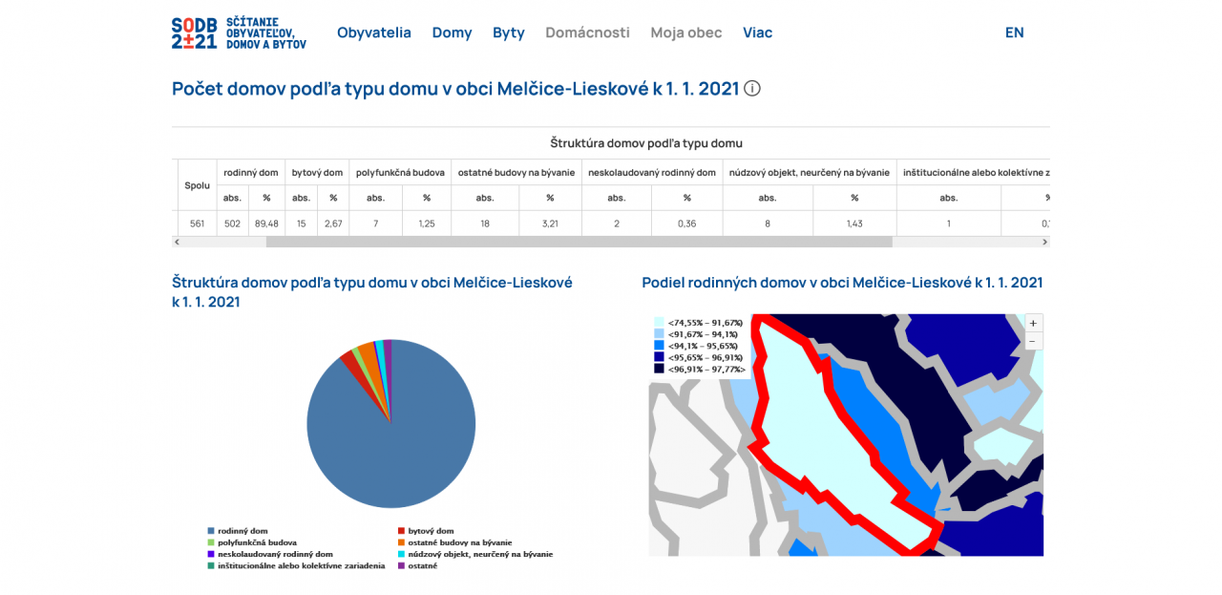Image resolution: width=1222 pixels, height=595 pixels.
Task: Click the table's left scroll arrow
Action: coord(176,243)
